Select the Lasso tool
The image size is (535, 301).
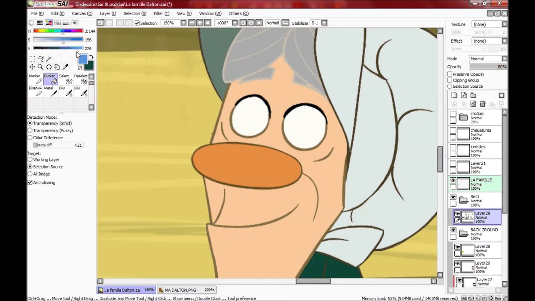coord(41,59)
